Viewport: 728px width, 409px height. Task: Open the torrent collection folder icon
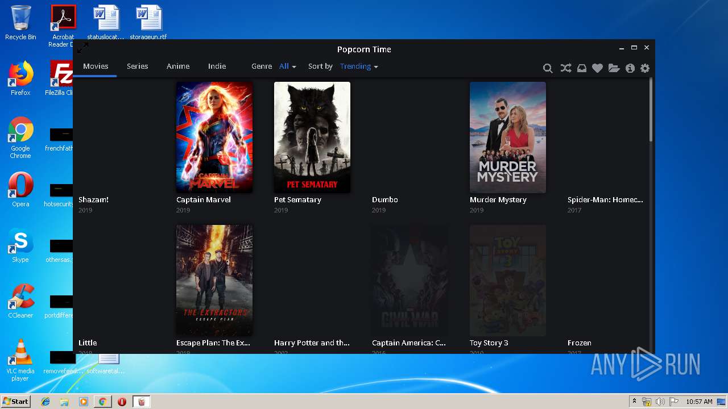614,68
